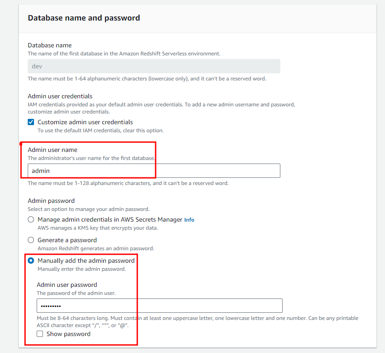This screenshot has height=353, width=385.
Task: Click the Customize admin user credentials label text
Action: click(x=85, y=122)
